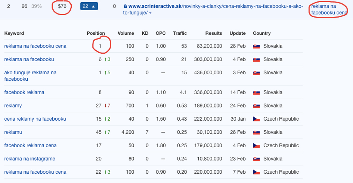Click Slovakia flag in the 83,200,000 results row
353x183 pixels.
tap(256, 46)
